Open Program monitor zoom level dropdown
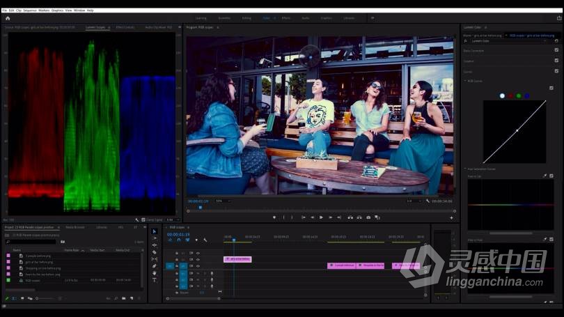 click(223, 201)
